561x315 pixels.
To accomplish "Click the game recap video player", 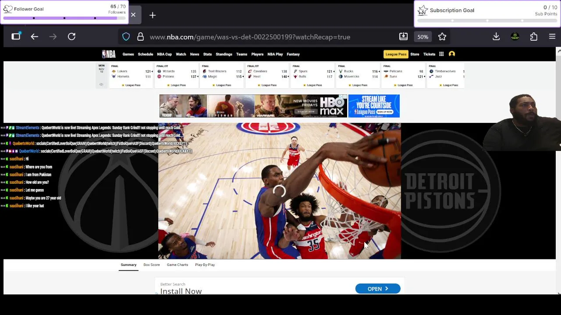I will (280, 191).
